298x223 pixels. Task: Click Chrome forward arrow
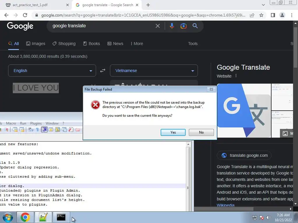[x=16, y=15]
